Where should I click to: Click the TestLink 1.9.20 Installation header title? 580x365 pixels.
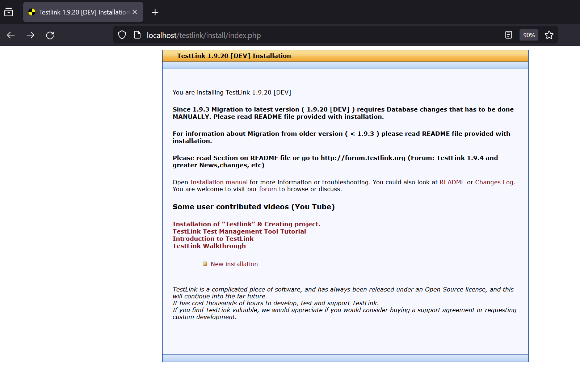tap(234, 56)
